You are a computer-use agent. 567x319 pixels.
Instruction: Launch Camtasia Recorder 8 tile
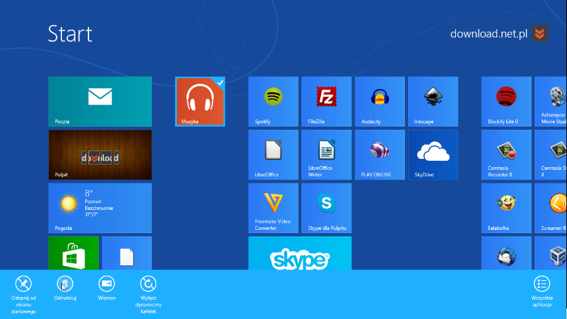pos(506,155)
